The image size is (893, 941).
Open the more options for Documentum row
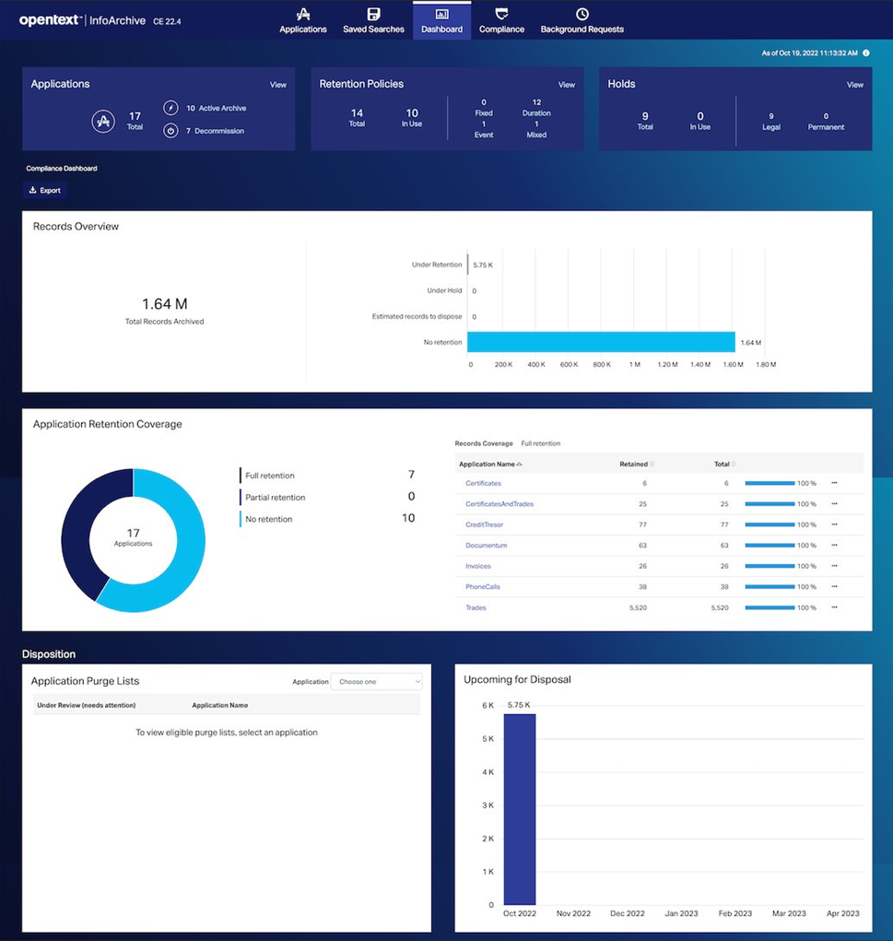tap(834, 546)
